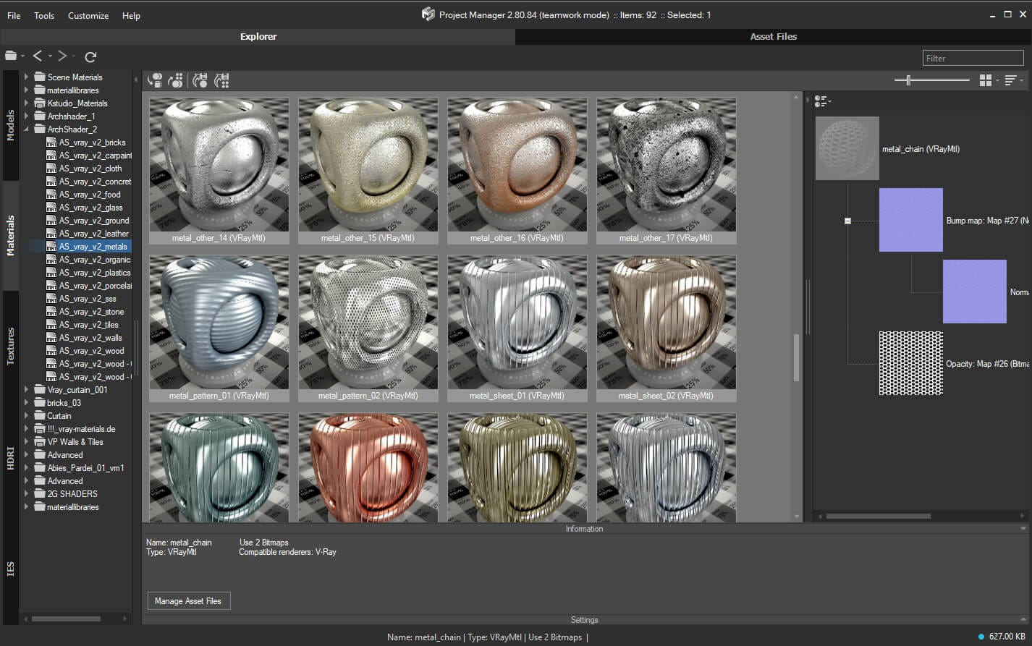The image size is (1032, 646).
Task: Collapse the ArchShader_2 folder
Action: [27, 129]
